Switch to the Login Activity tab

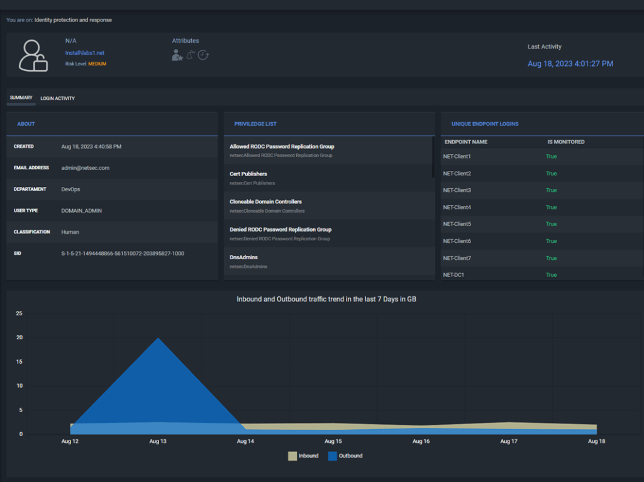click(x=57, y=98)
